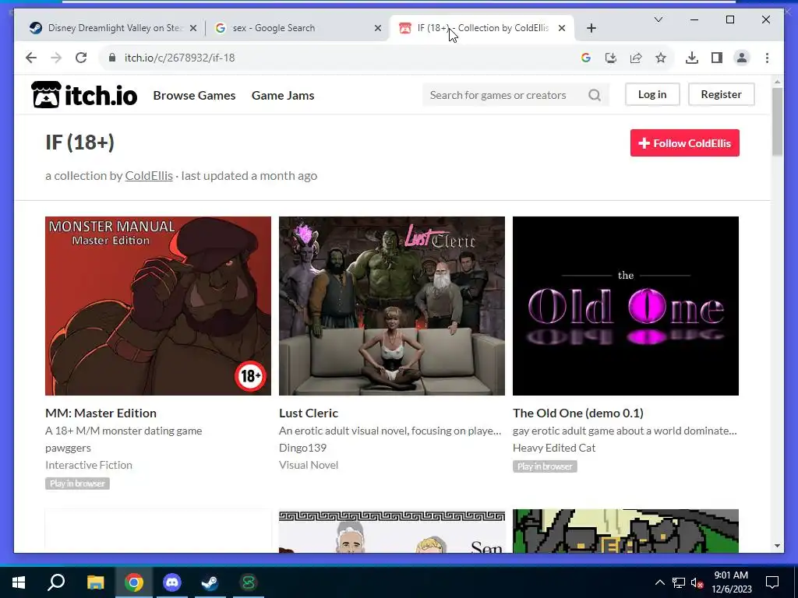Open The Old One (demo 0.1) link
The width and height of the screenshot is (798, 598).
coord(578,413)
